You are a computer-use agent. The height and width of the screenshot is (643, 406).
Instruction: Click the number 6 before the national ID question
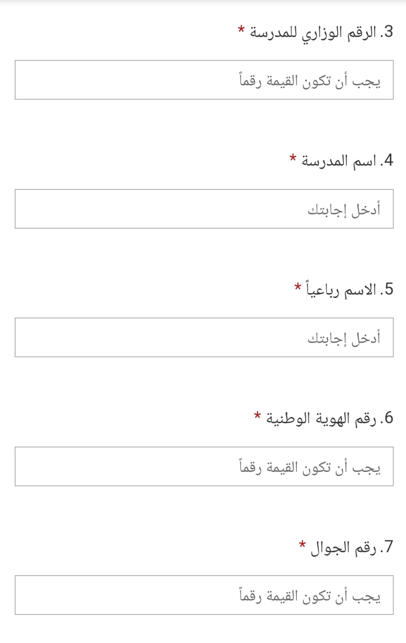pos(388,418)
